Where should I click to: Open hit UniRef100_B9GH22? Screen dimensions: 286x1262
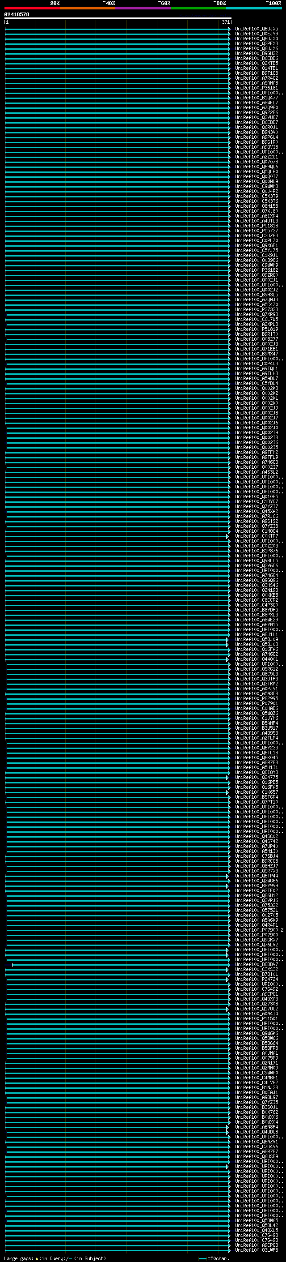click(x=257, y=53)
